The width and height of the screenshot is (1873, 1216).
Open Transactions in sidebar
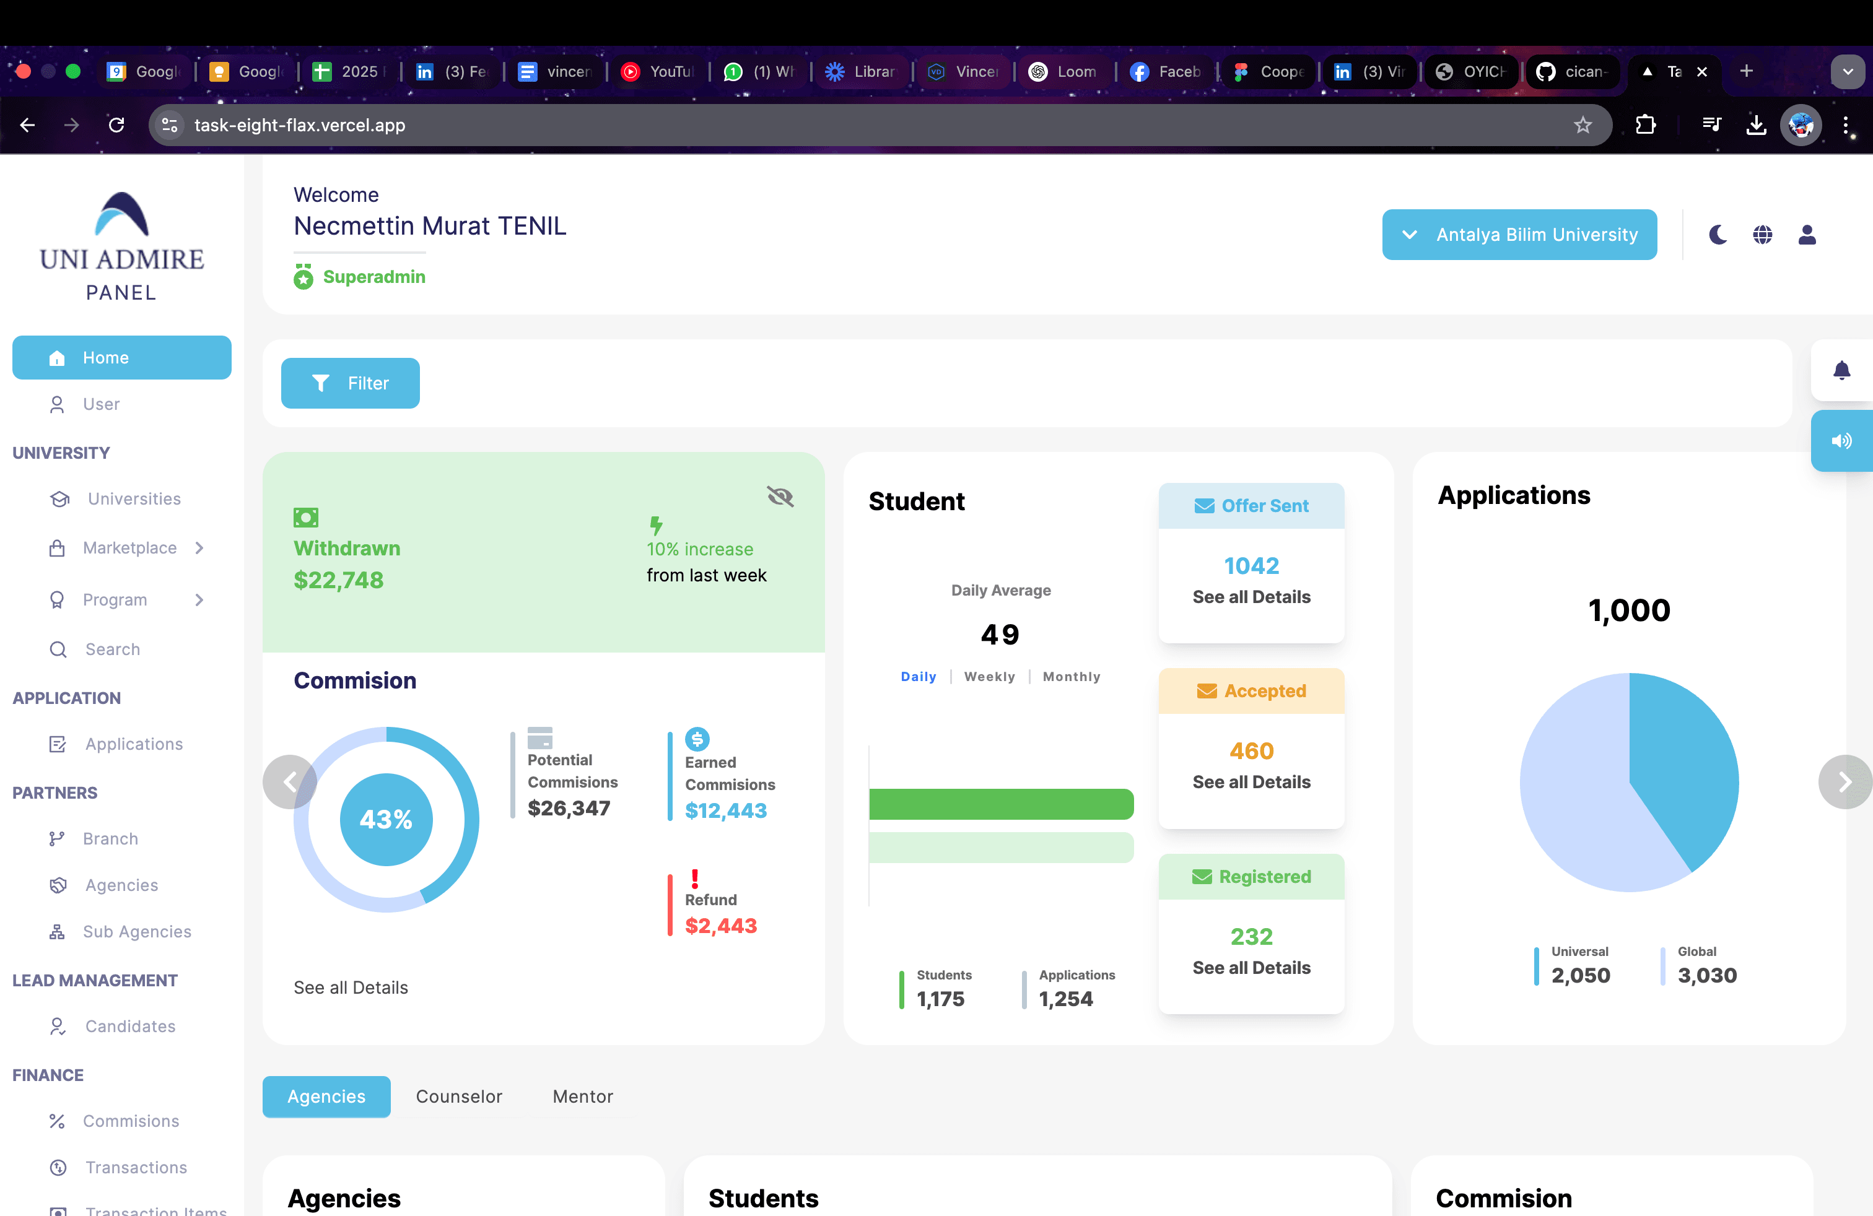(118, 1168)
